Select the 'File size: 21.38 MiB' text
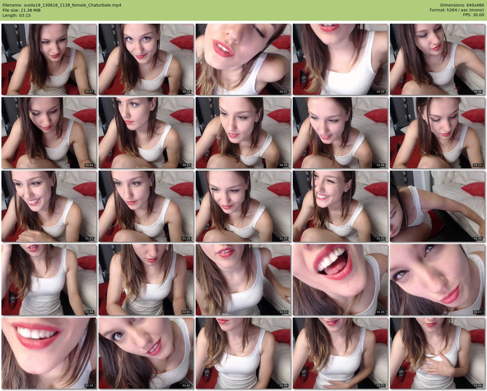The height and width of the screenshot is (391, 487). [x=22, y=10]
